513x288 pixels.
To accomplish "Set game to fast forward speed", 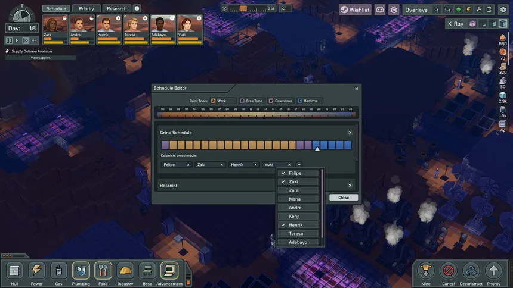I will [25, 40].
